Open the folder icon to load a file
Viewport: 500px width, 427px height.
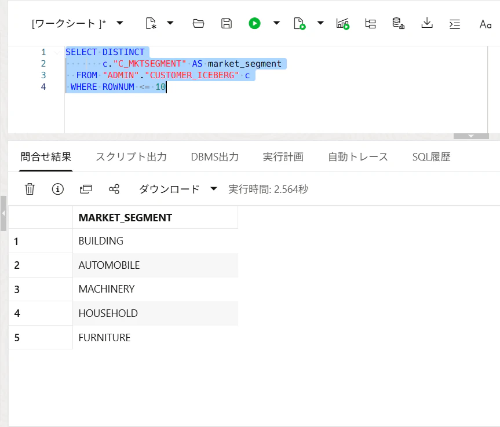coord(198,23)
